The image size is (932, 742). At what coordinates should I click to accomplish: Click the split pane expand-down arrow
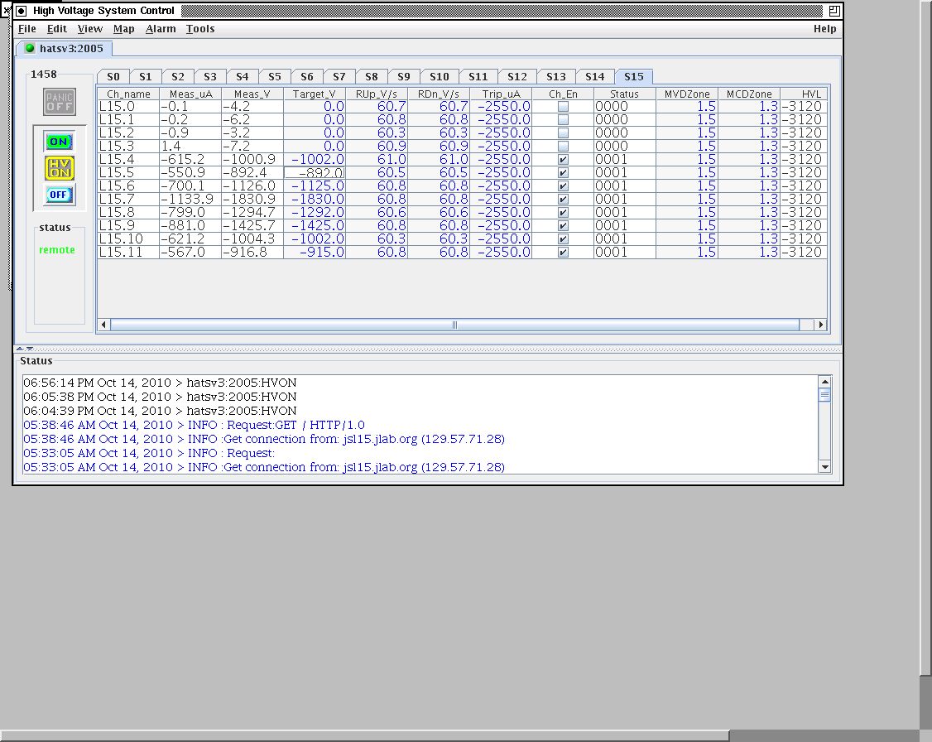coord(29,349)
